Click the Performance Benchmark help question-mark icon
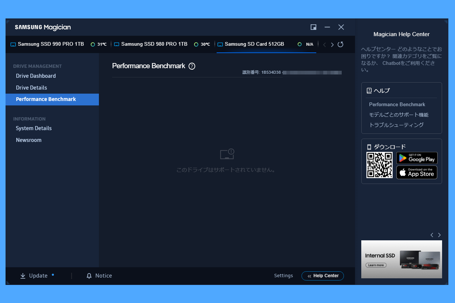This screenshot has width=455, height=303. [x=192, y=66]
